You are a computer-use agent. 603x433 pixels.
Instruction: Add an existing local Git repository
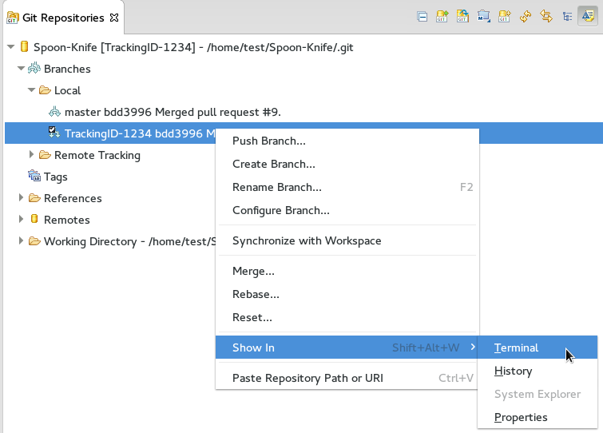click(442, 17)
